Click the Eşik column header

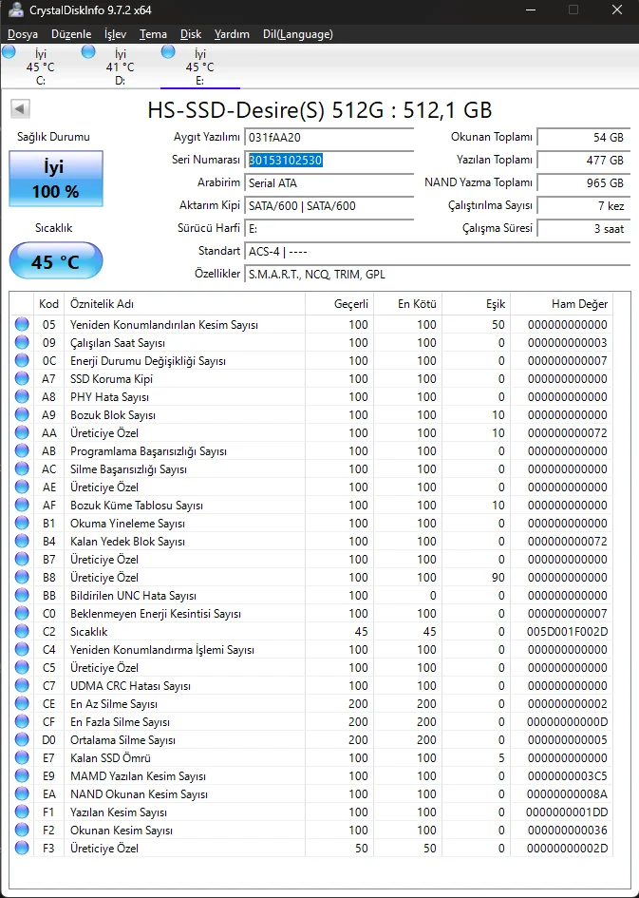coord(476,304)
